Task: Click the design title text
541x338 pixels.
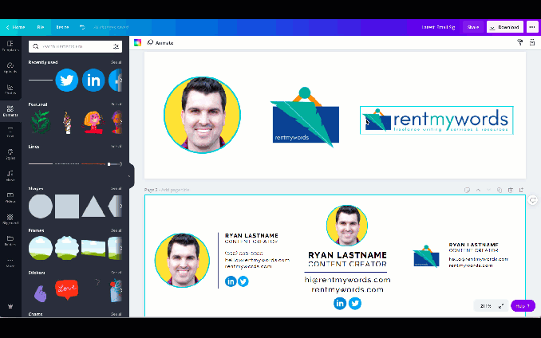Action: 439,27
